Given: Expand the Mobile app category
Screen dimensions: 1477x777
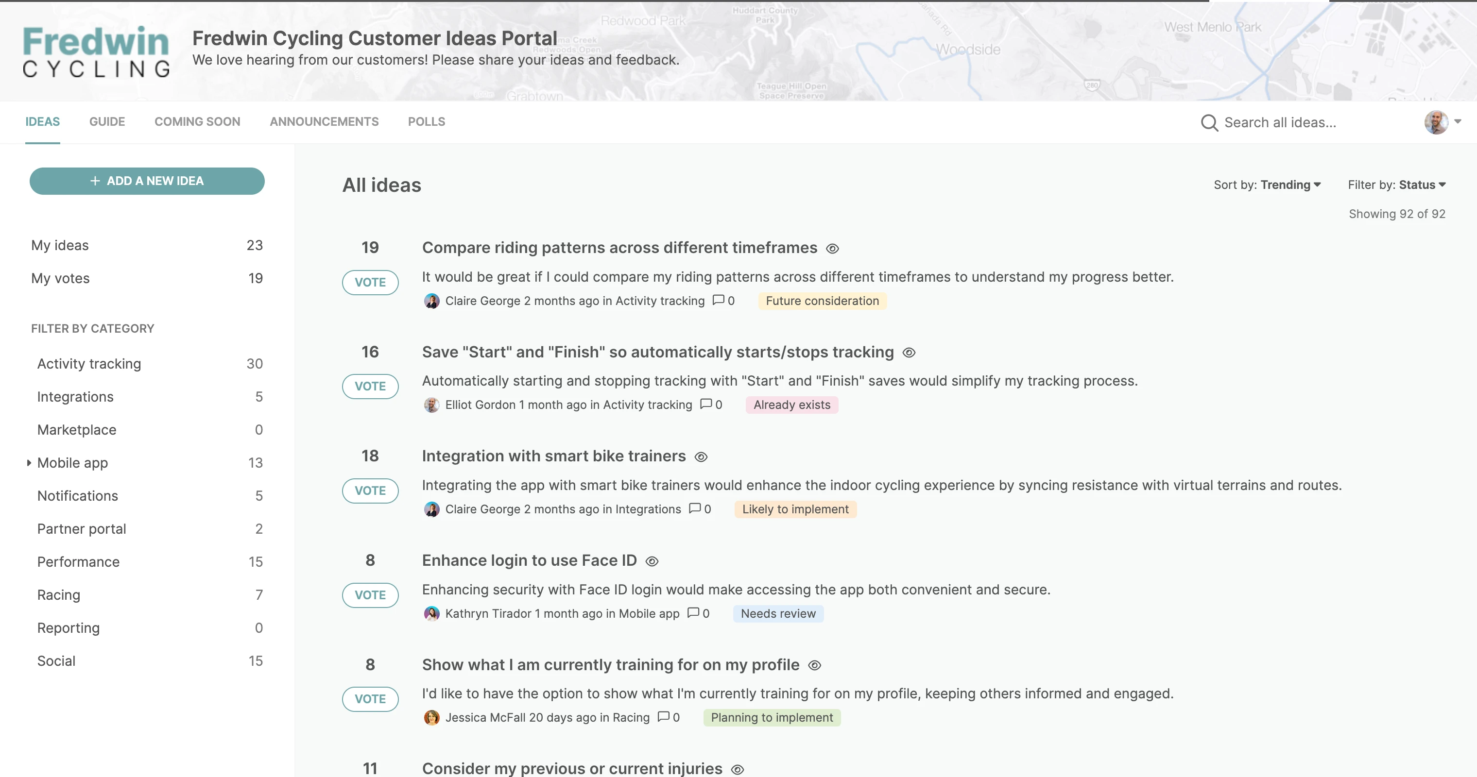Looking at the screenshot, I should pyautogui.click(x=29, y=462).
